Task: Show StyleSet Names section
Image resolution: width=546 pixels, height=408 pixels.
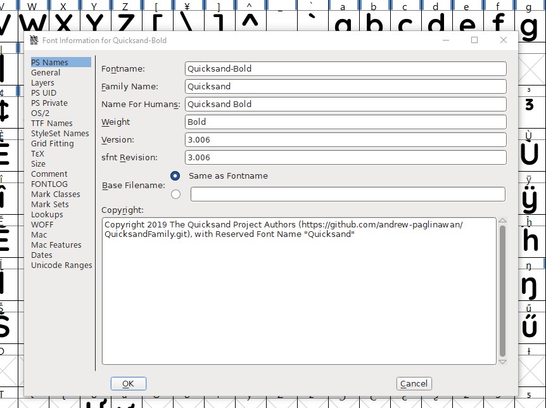Action: click(60, 133)
